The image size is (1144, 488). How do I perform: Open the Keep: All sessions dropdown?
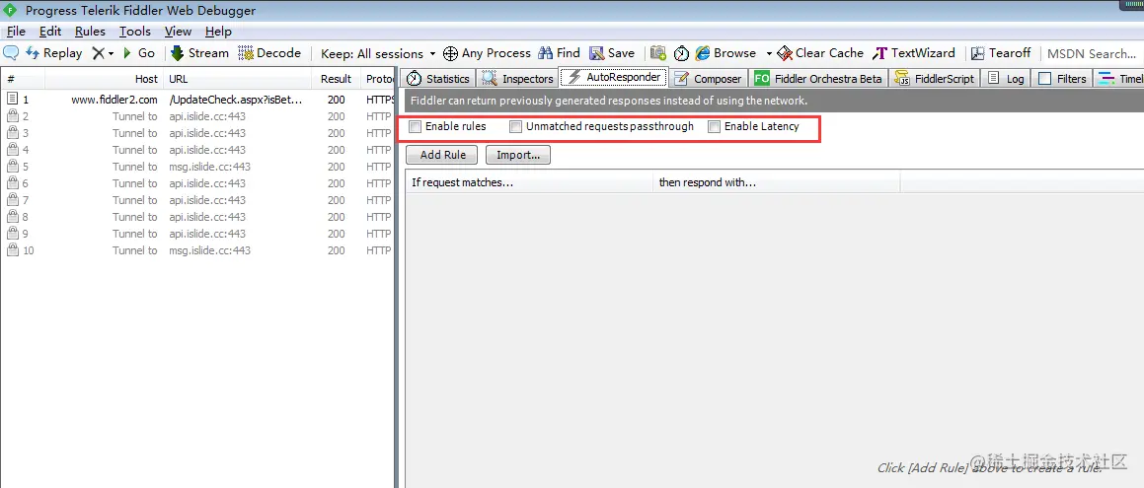point(378,53)
